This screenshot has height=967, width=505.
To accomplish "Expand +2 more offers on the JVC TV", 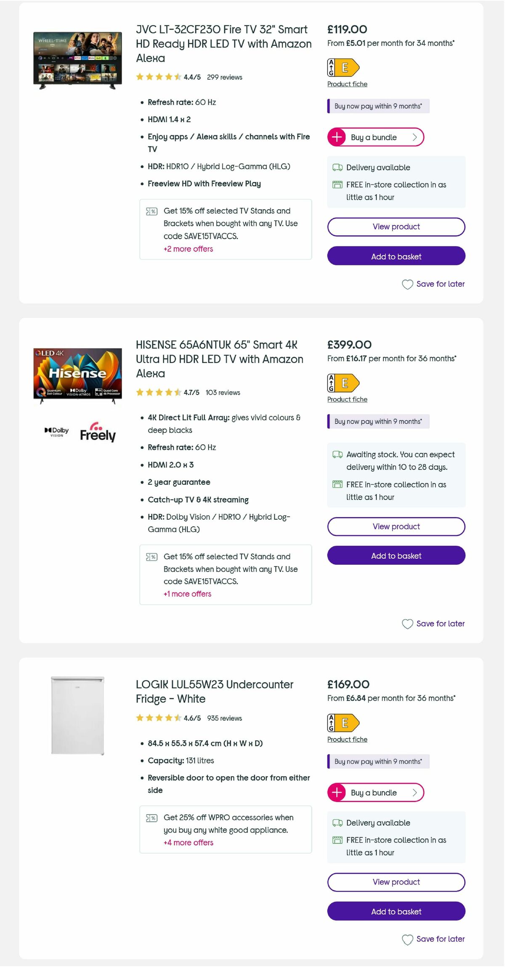I will [188, 249].
